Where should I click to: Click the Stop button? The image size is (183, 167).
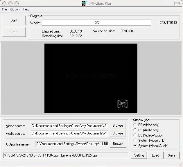click(x=14, y=32)
